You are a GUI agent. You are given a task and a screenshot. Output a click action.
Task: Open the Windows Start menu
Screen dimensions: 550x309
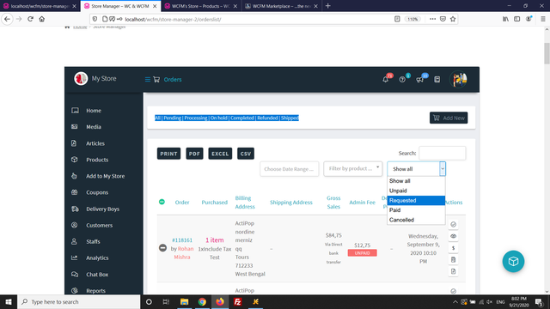pos(9,301)
